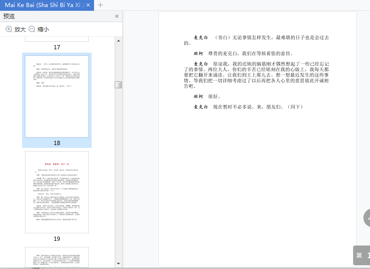The height and width of the screenshot is (269, 370).
Task: Click the thumbnail scrollbar down arrow
Action: [x=118, y=263]
